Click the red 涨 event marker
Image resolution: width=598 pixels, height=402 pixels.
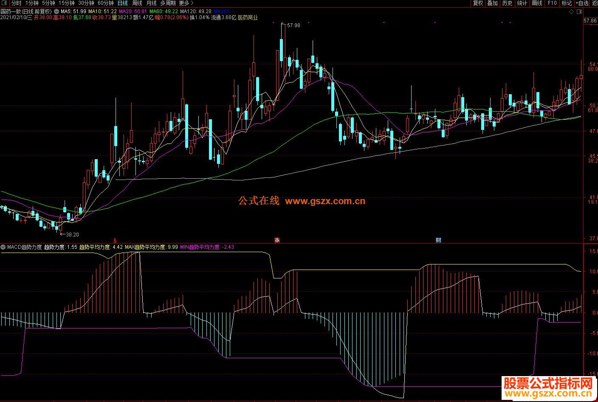coord(277,240)
